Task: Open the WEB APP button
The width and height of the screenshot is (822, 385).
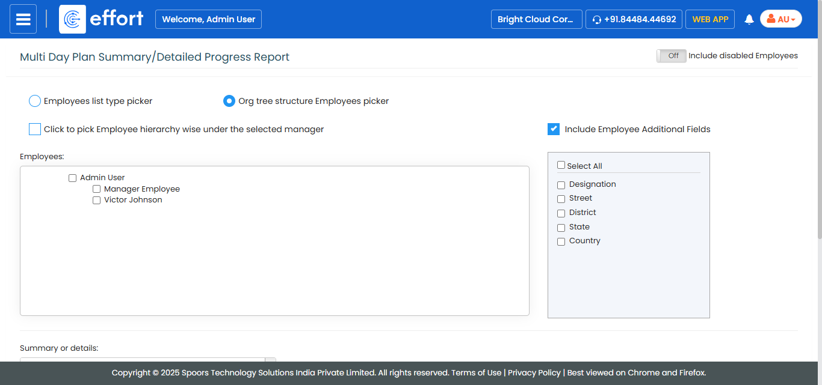Action: (x=709, y=19)
